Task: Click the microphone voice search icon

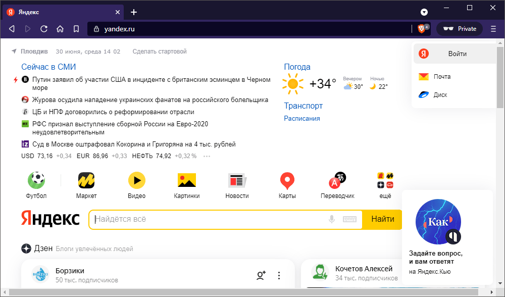Action: pyautogui.click(x=332, y=219)
